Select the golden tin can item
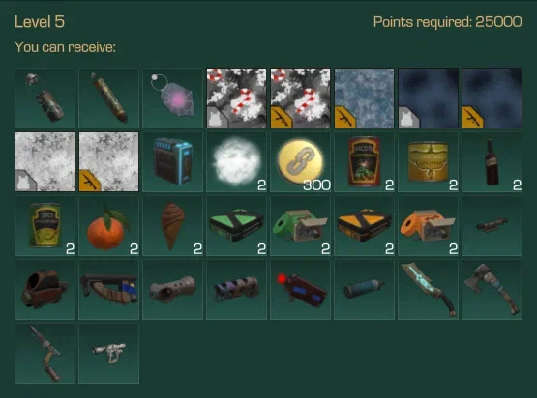This screenshot has width=537, height=398. [x=428, y=161]
